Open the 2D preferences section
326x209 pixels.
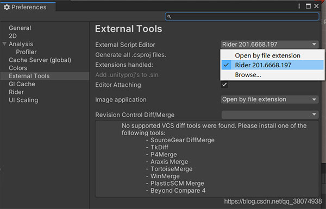12,36
